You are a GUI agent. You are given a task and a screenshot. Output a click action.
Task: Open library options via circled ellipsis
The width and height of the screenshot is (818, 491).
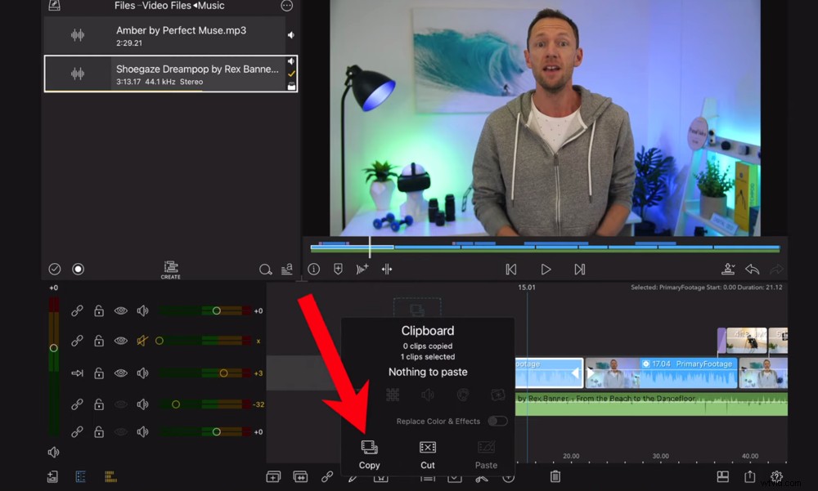click(285, 7)
